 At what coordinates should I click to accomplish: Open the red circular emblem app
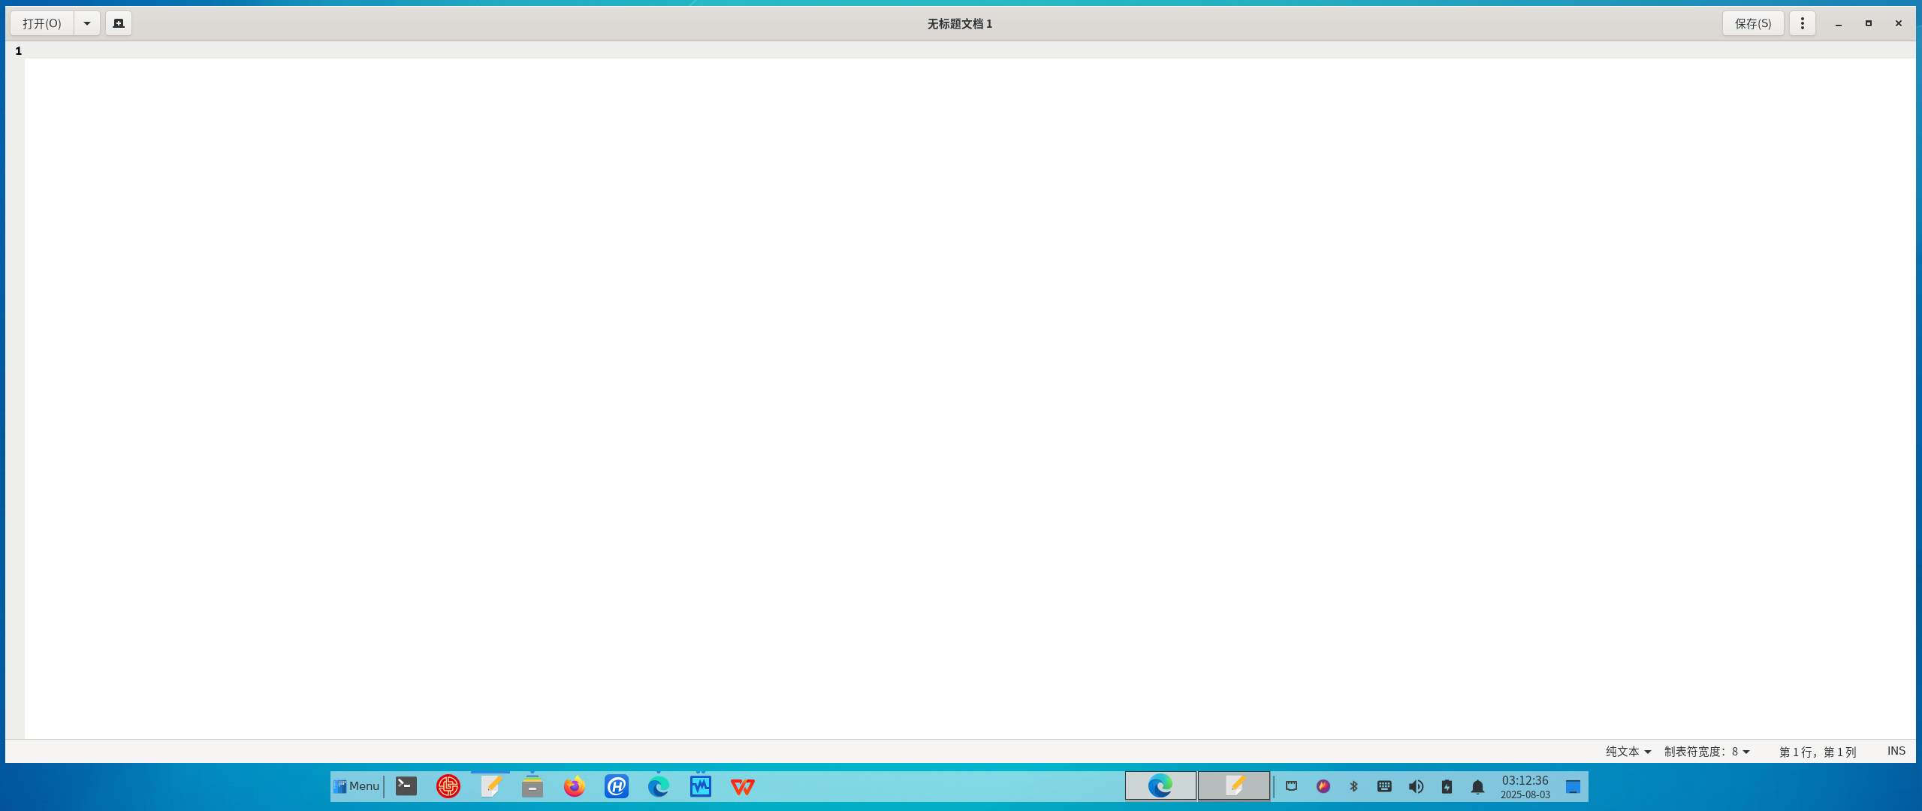pos(448,786)
